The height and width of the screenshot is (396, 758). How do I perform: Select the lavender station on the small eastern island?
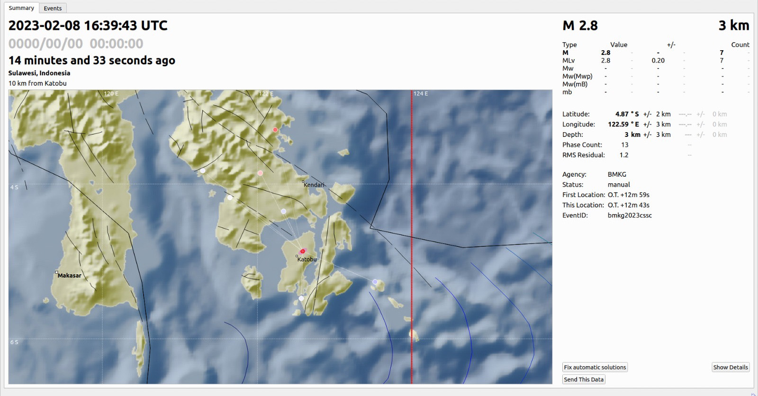tap(375, 282)
